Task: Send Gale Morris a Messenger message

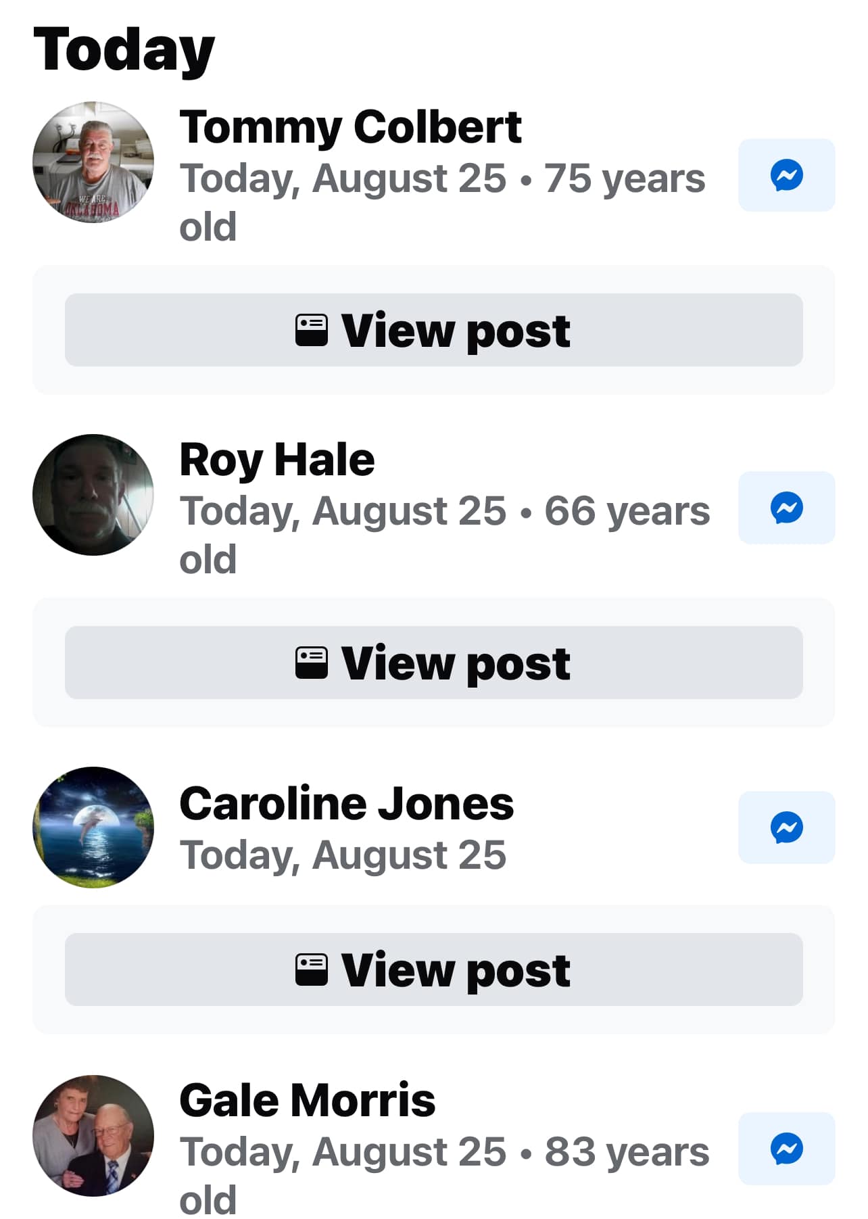Action: tap(786, 1149)
